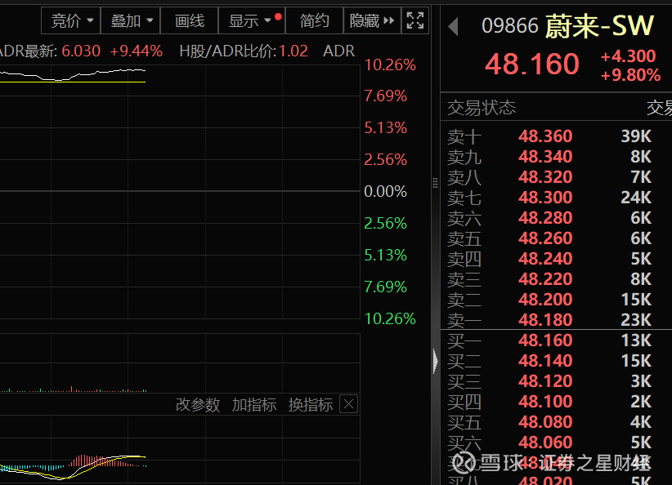Select 买二 bid price 48.140
Image resolution: width=672 pixels, height=485 pixels.
(x=545, y=361)
